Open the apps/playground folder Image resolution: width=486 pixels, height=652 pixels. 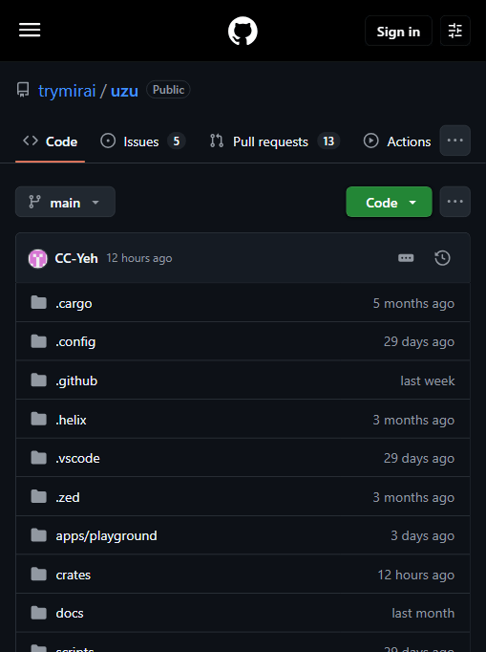coord(106,536)
